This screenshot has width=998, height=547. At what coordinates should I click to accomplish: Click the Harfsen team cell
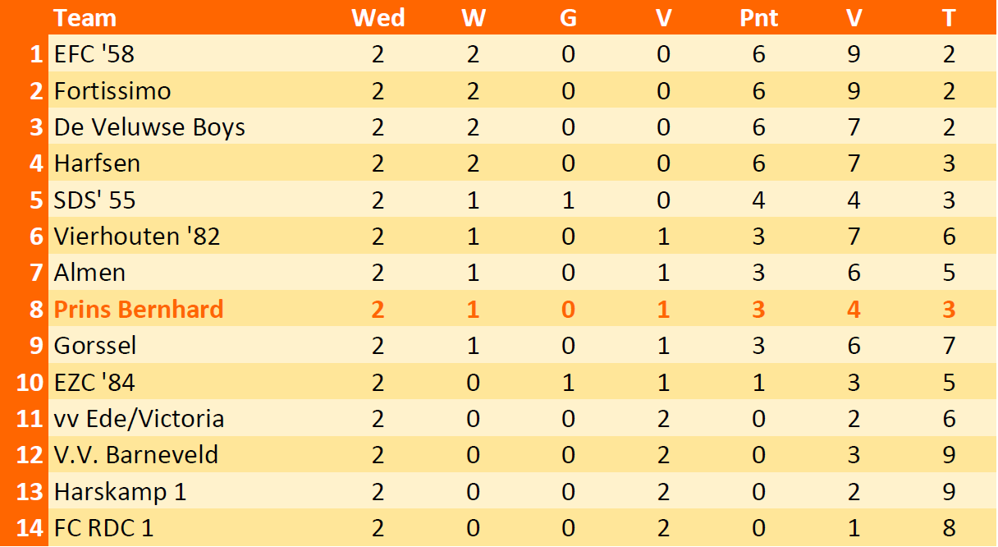pos(97,163)
